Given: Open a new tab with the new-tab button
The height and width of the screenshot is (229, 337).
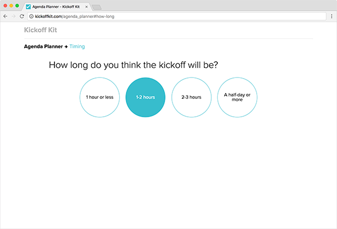Looking at the screenshot, I should tap(97, 7).
